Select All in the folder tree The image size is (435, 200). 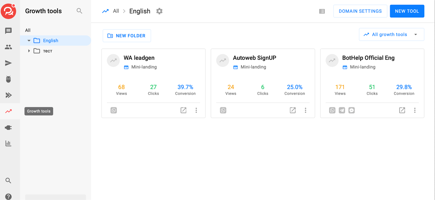click(x=28, y=30)
